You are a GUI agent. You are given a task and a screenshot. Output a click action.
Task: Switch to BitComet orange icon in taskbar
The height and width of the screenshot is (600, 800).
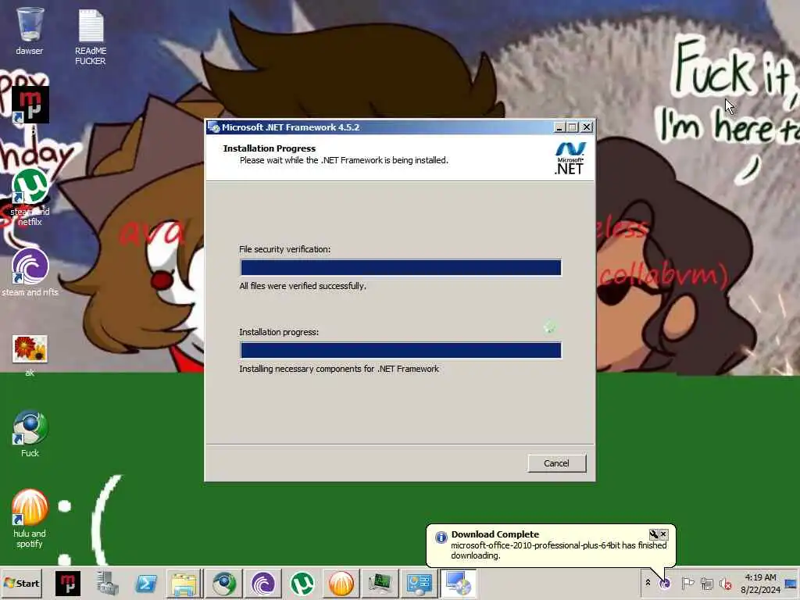pyautogui.click(x=341, y=583)
